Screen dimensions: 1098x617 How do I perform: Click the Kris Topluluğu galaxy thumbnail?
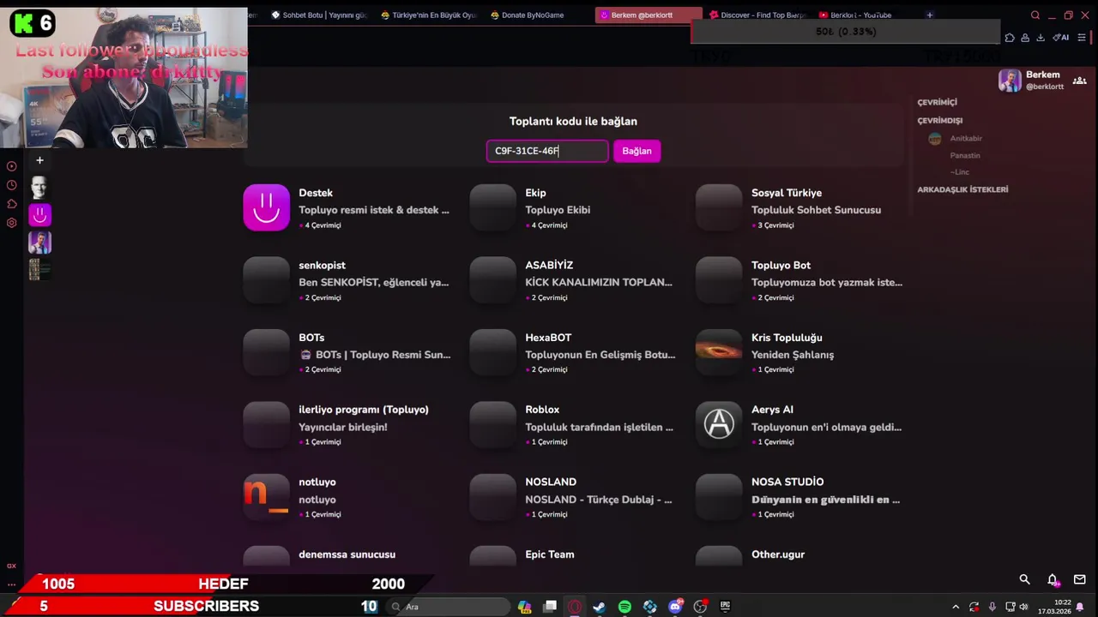click(719, 352)
